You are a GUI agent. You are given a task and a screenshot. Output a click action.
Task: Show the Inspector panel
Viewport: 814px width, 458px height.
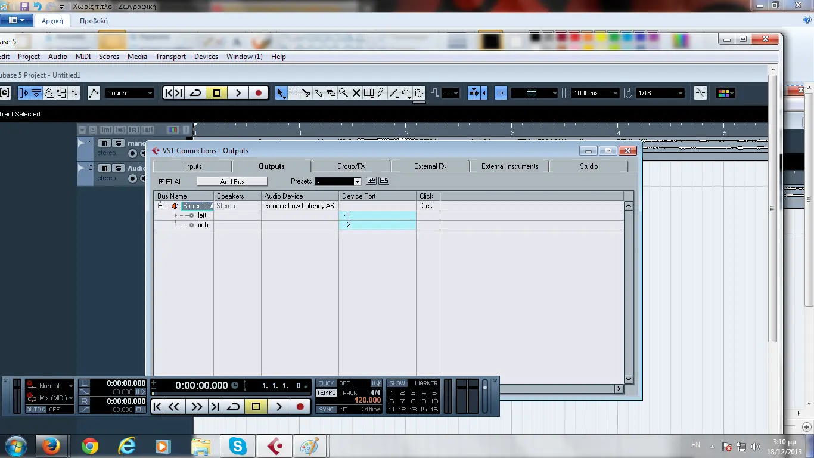24,93
